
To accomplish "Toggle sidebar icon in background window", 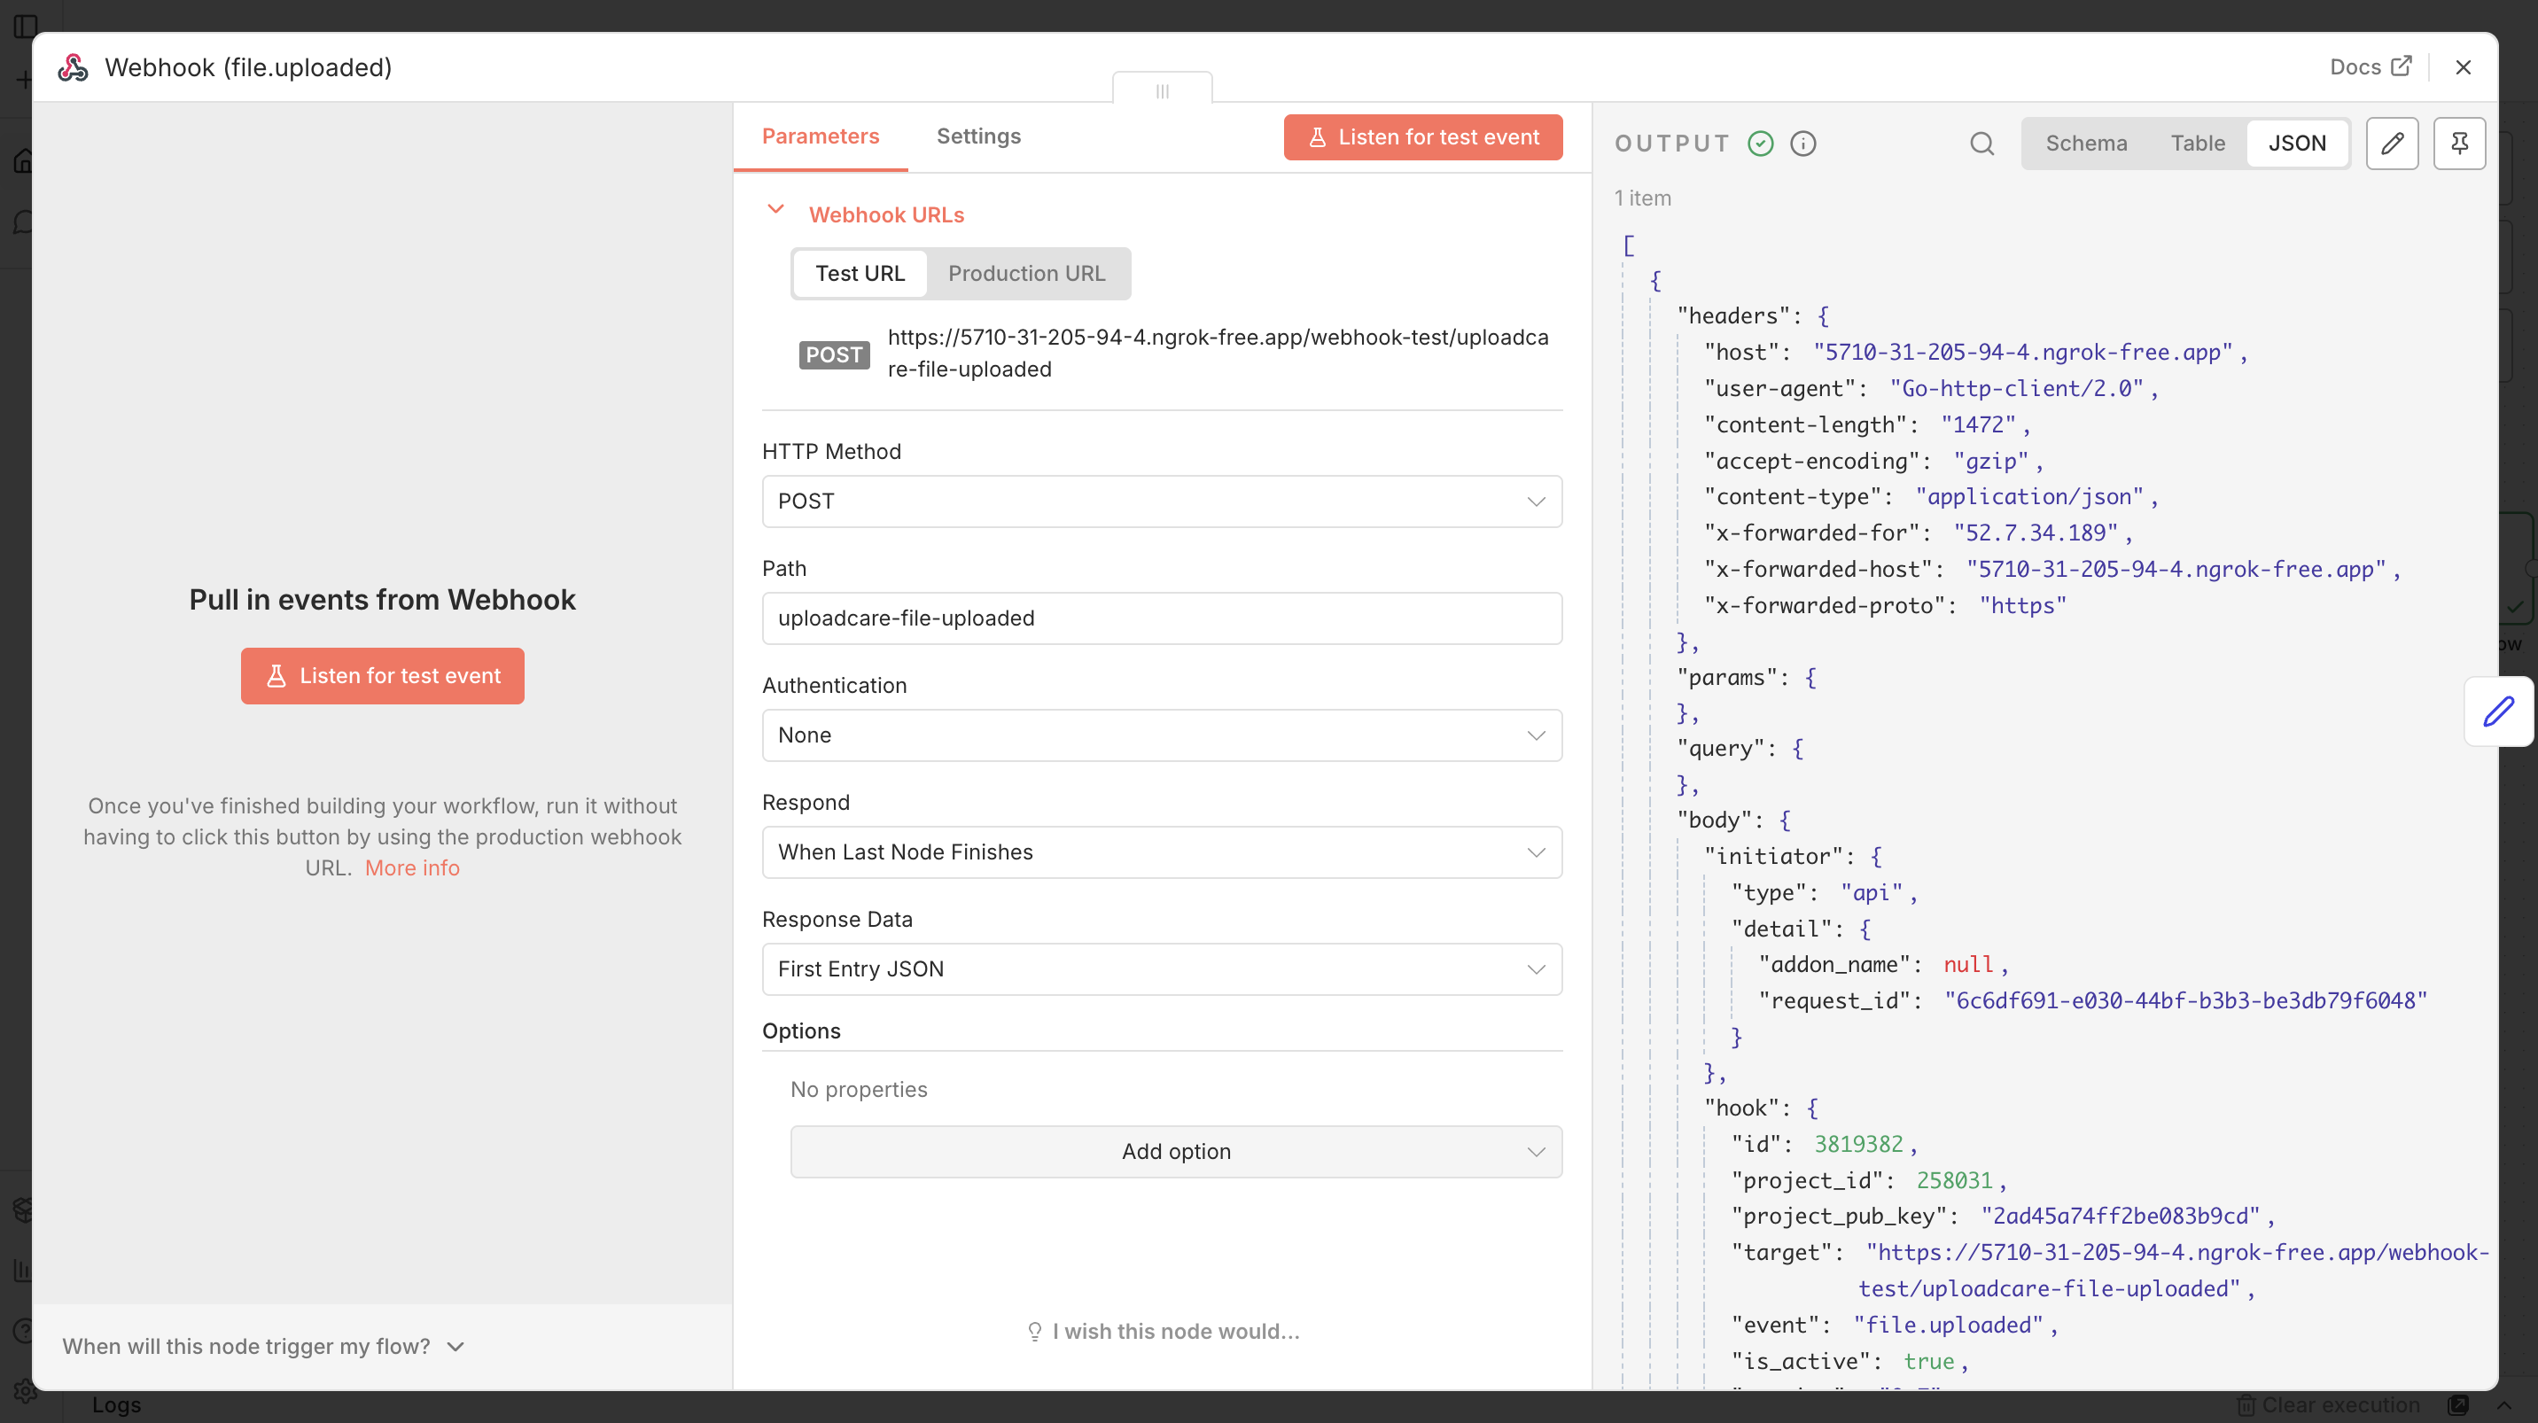I will click(25, 26).
